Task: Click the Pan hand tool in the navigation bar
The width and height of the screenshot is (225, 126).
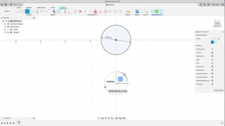Action: pos(106,118)
